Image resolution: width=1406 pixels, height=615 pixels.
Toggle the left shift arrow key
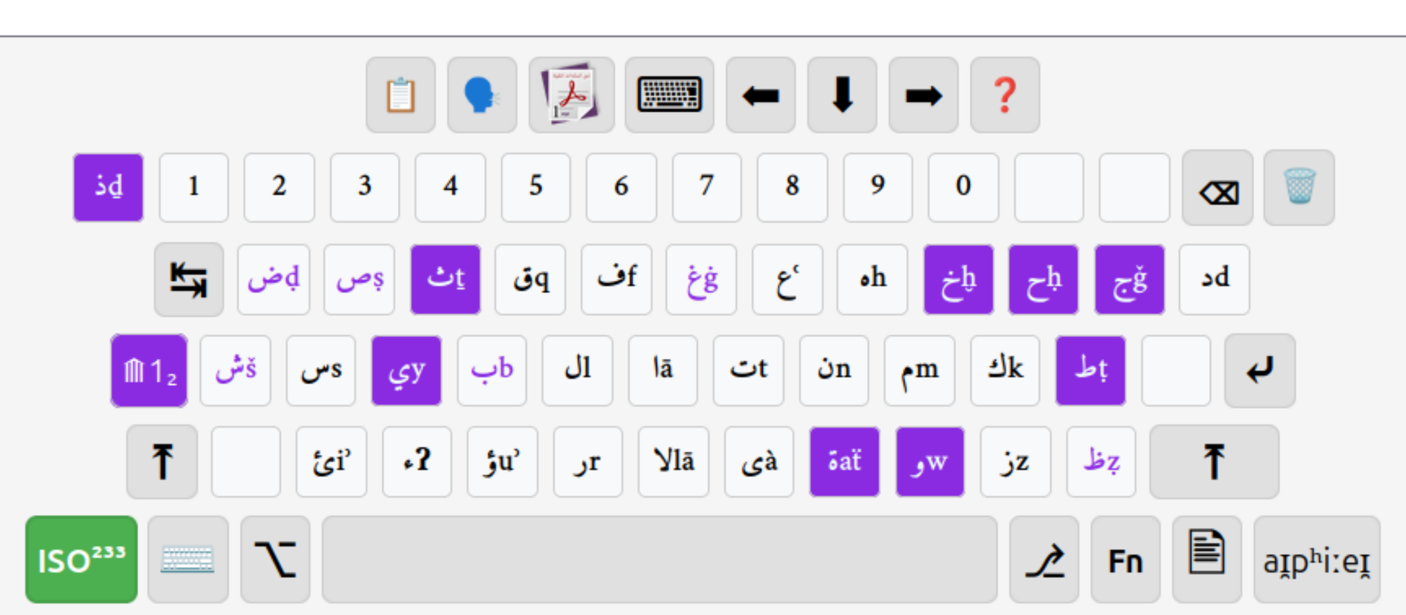point(162,461)
